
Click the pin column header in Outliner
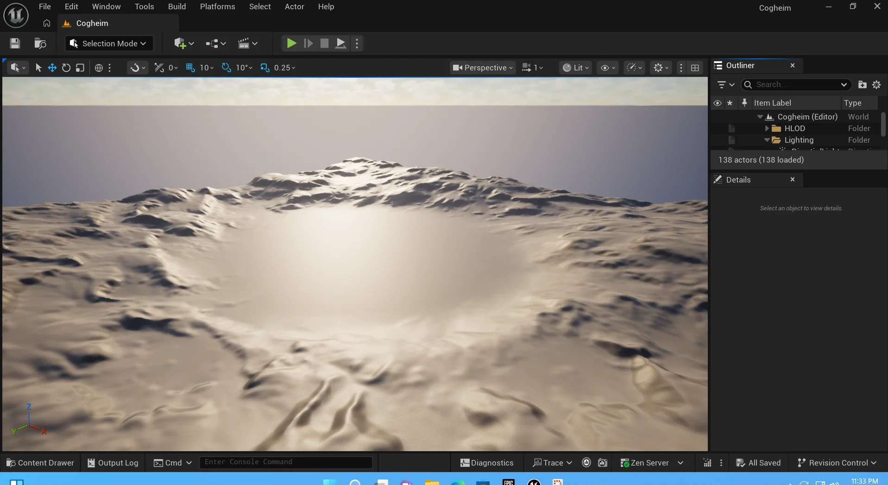tap(744, 103)
